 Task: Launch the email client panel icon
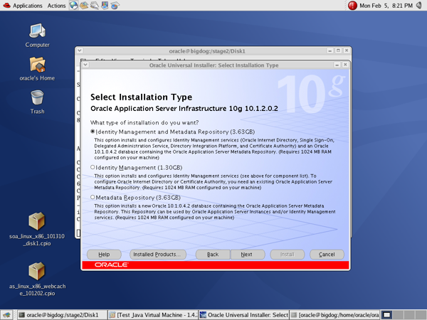pos(84,5)
